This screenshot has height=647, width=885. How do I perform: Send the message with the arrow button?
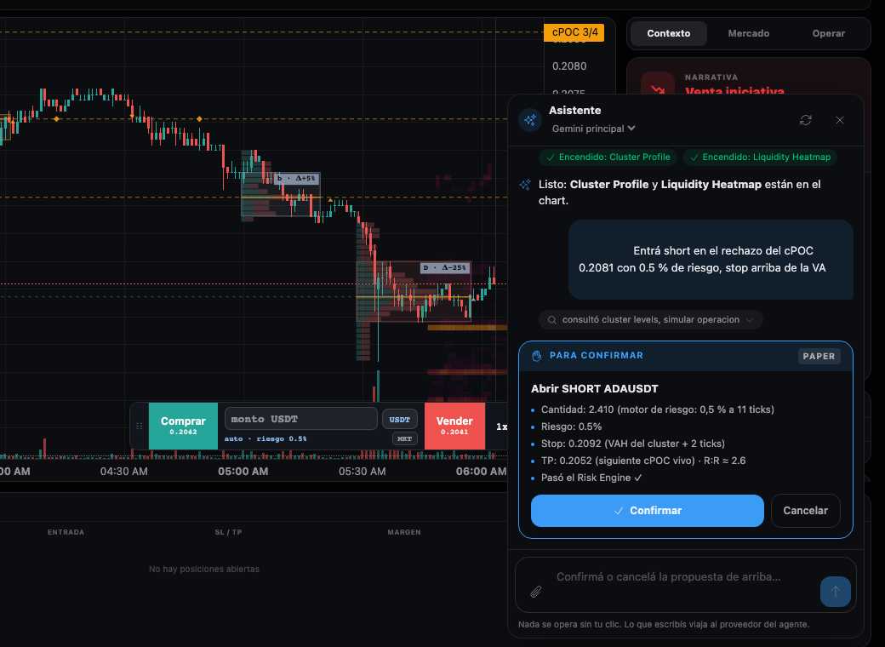[836, 591]
